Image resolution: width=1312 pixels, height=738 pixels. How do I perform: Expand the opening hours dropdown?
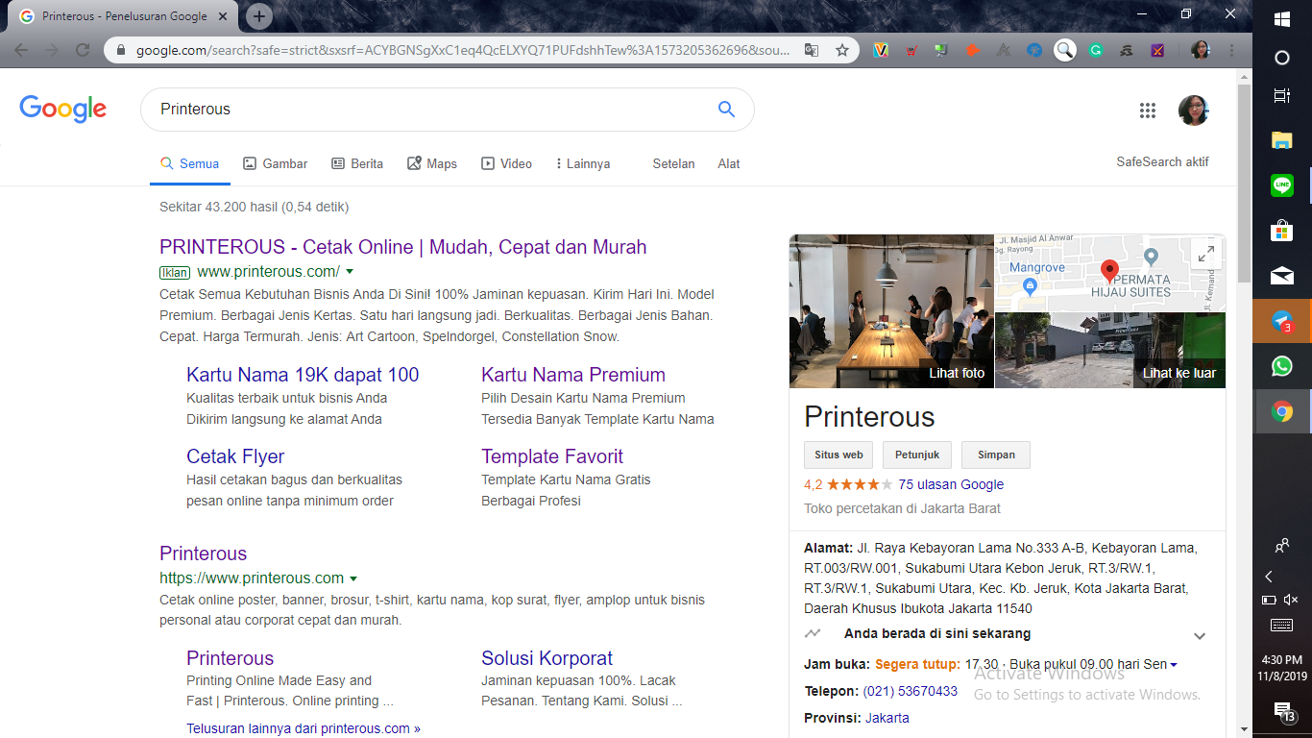pyautogui.click(x=1174, y=665)
